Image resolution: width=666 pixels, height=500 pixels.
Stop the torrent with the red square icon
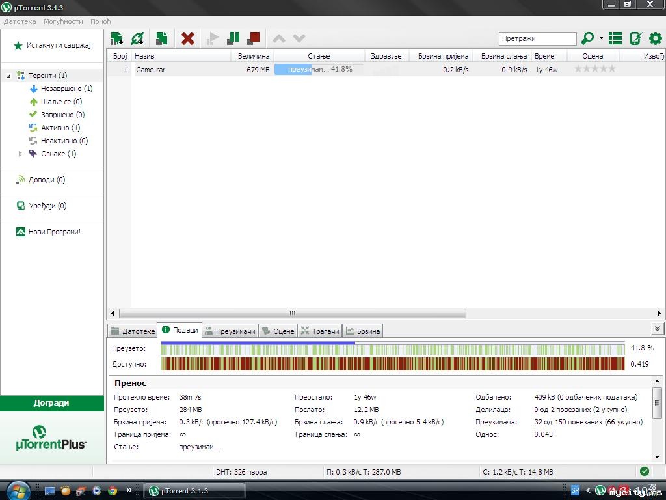254,38
